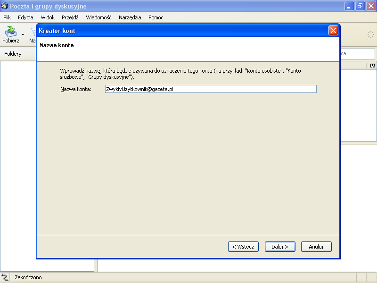Click the Foldery pane header
Image resolution: width=377 pixels, height=283 pixels.
(x=13, y=54)
